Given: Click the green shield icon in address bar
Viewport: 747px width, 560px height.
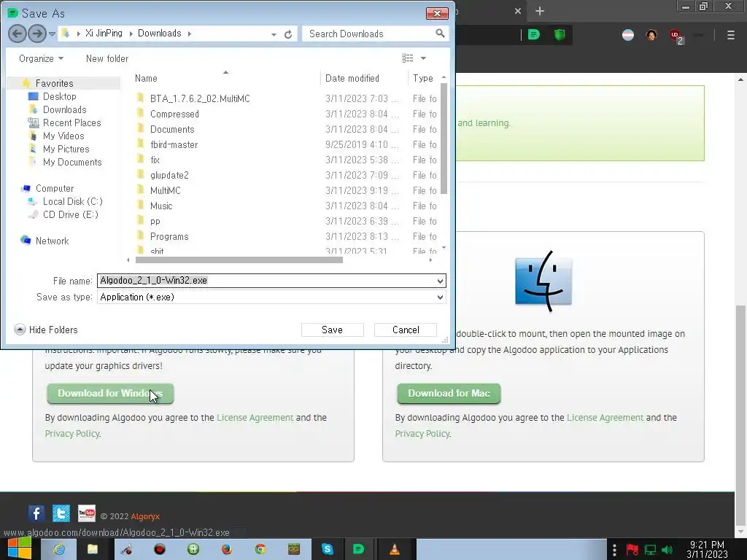Looking at the screenshot, I should point(560,35).
